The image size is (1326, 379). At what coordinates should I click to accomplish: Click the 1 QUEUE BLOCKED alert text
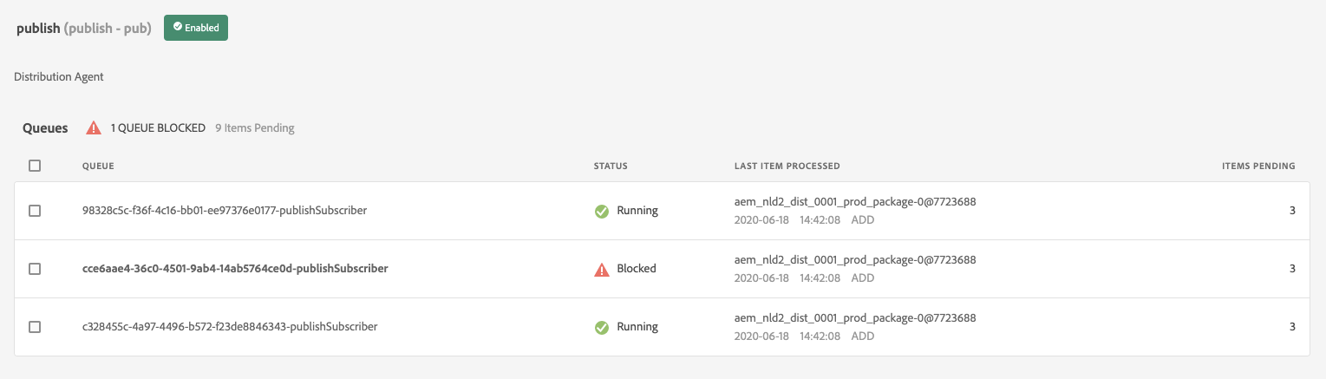158,128
